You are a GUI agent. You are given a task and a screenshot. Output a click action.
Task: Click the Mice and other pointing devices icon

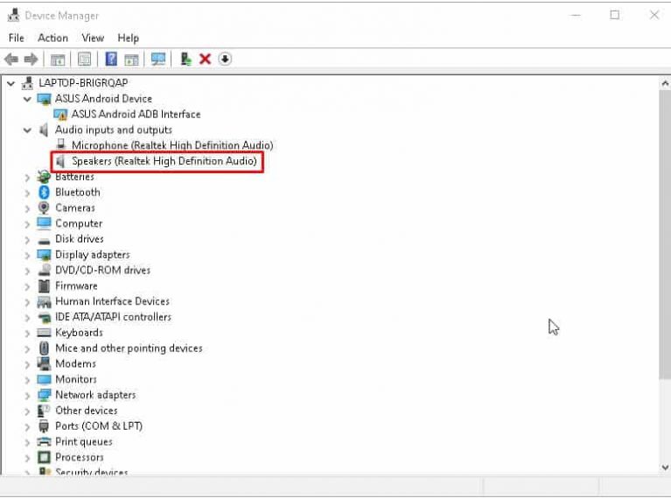click(44, 348)
